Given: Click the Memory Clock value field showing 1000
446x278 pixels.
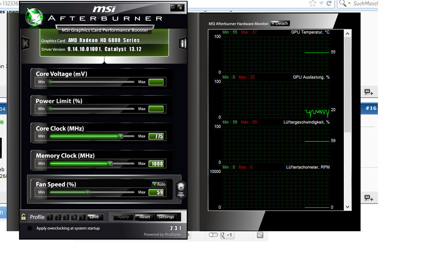Looking at the screenshot, I should (156, 164).
